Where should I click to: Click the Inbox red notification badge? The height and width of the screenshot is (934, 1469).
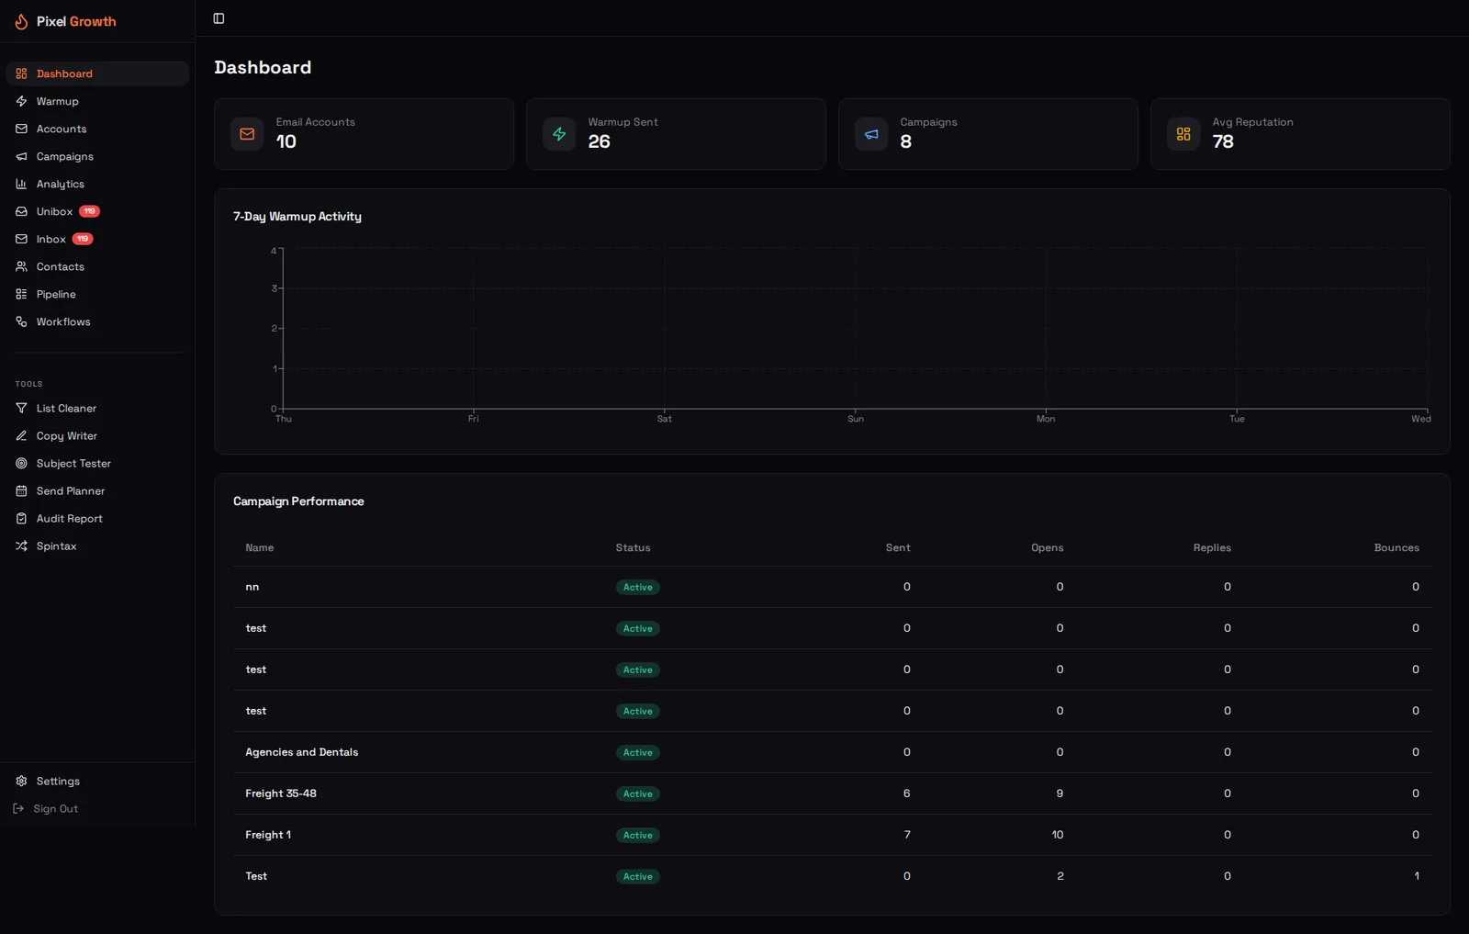(83, 239)
